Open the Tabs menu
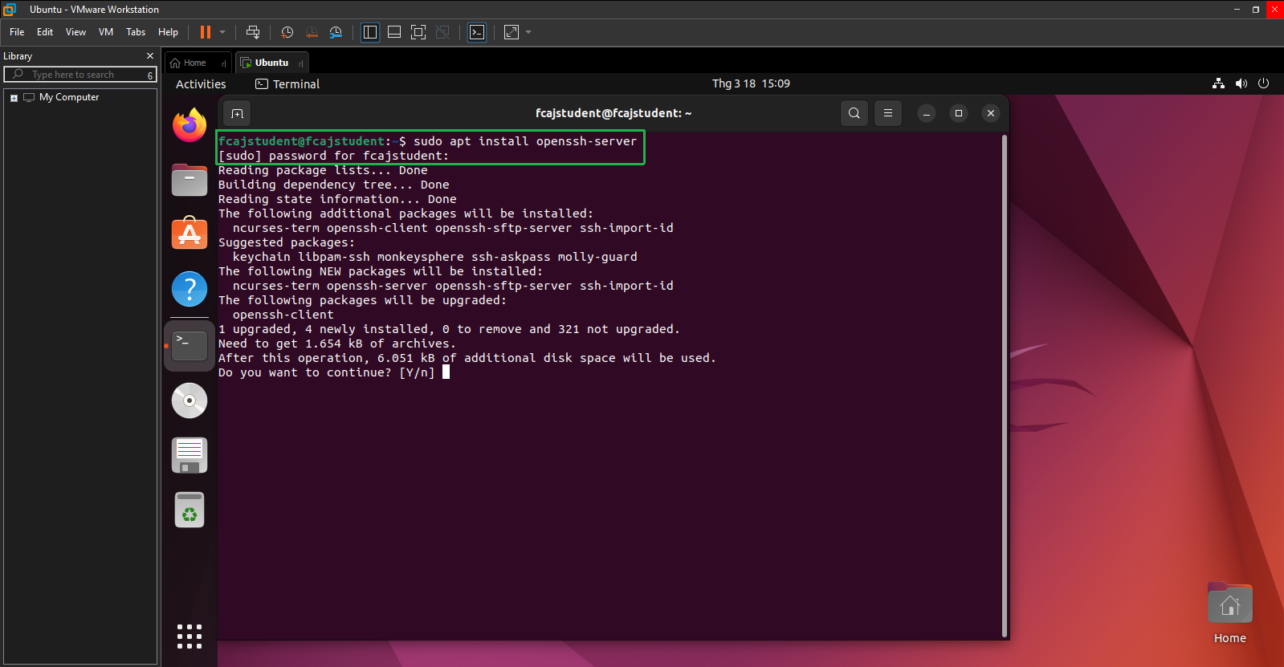Image resolution: width=1284 pixels, height=667 pixels. click(136, 32)
